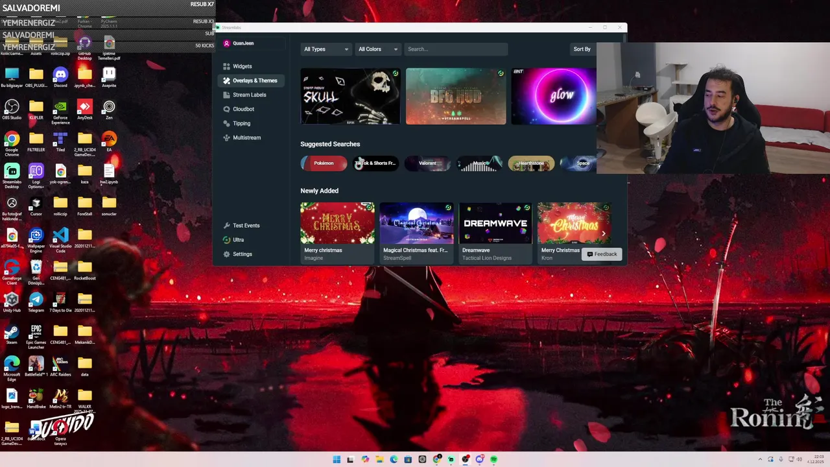Image resolution: width=830 pixels, height=467 pixels.
Task: Open Epic Games Launcher shortcut
Action: (x=36, y=337)
